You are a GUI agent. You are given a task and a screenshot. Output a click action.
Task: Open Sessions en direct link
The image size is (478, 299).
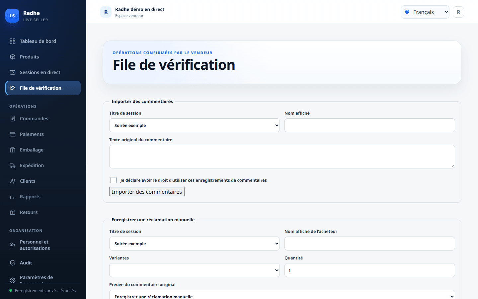pyautogui.click(x=43, y=72)
